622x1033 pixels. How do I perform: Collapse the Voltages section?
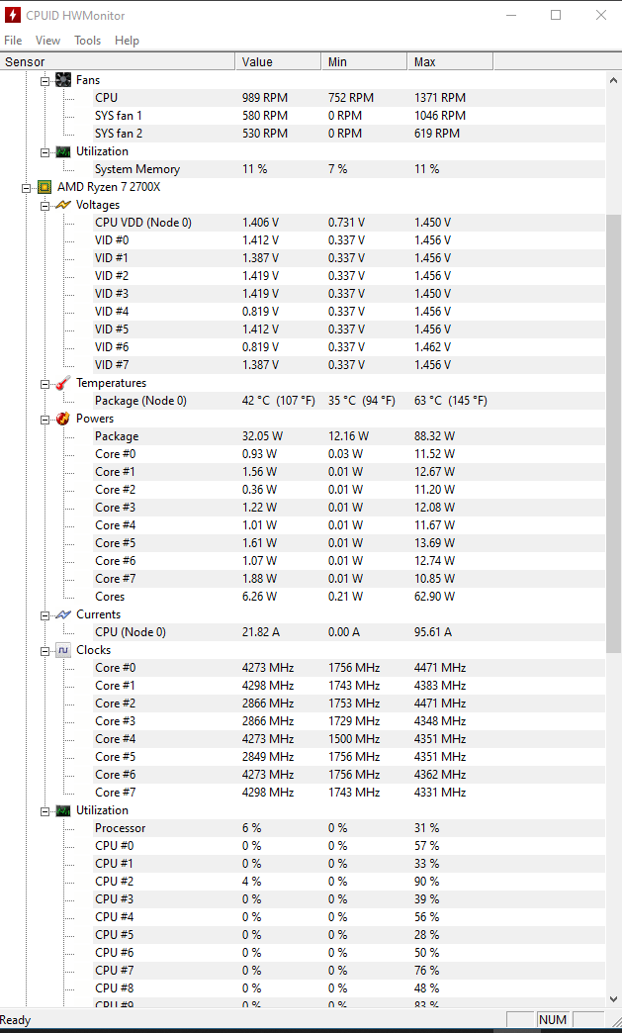click(x=44, y=204)
